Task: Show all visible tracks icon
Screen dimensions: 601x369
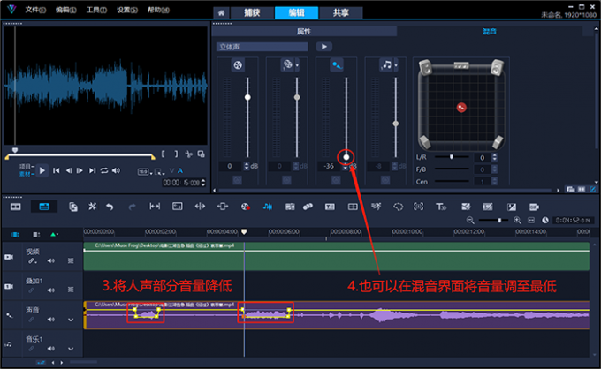Action: tap(15, 234)
